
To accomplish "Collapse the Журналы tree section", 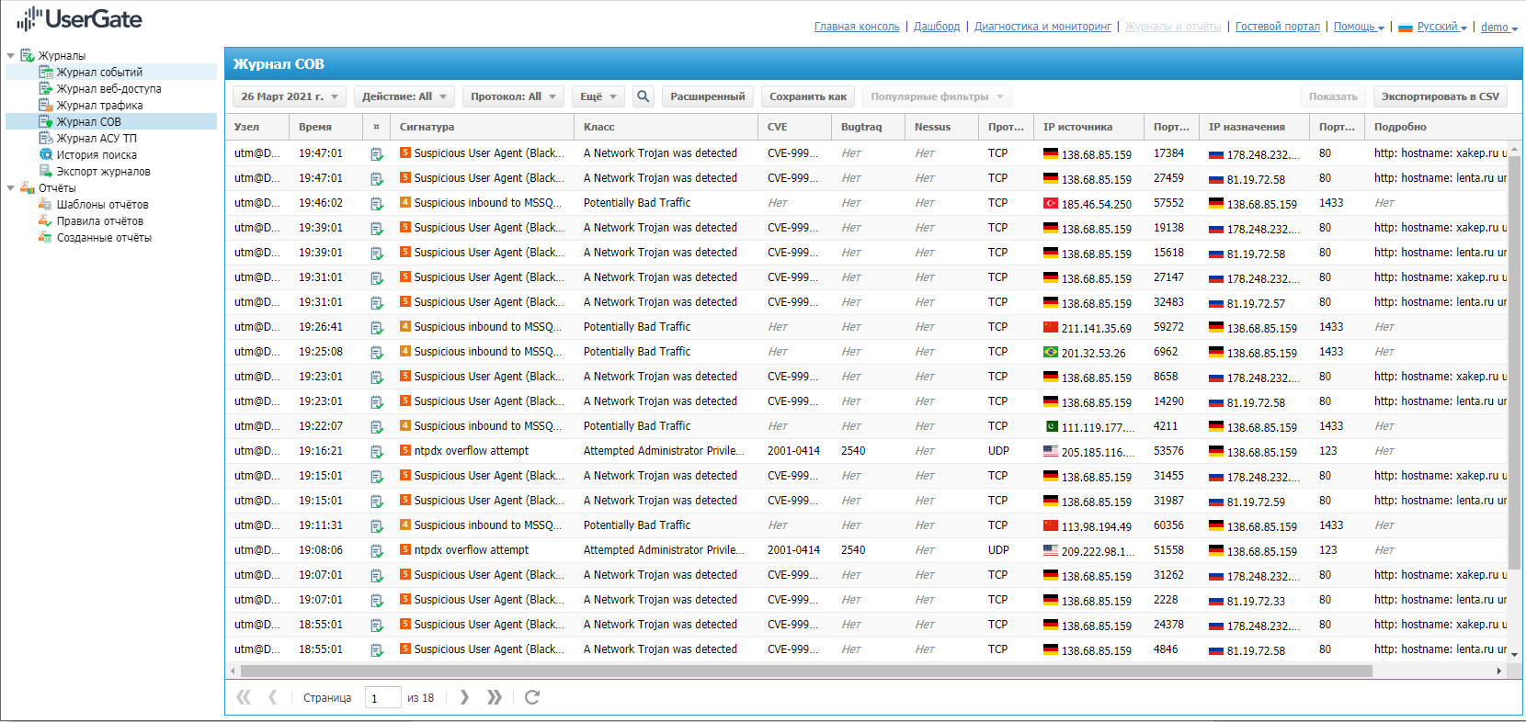I will tap(11, 56).
